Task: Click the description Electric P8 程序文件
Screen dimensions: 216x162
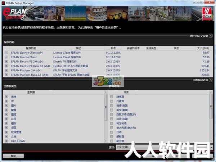Action: (65, 62)
